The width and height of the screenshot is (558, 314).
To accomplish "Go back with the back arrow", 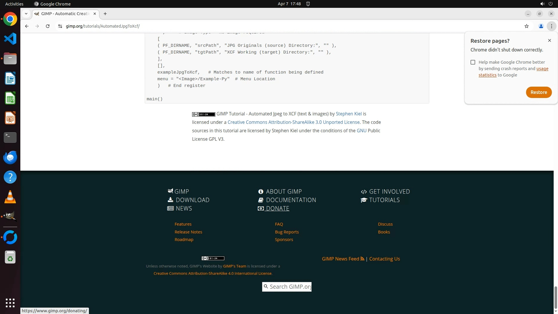I will 27,26.
